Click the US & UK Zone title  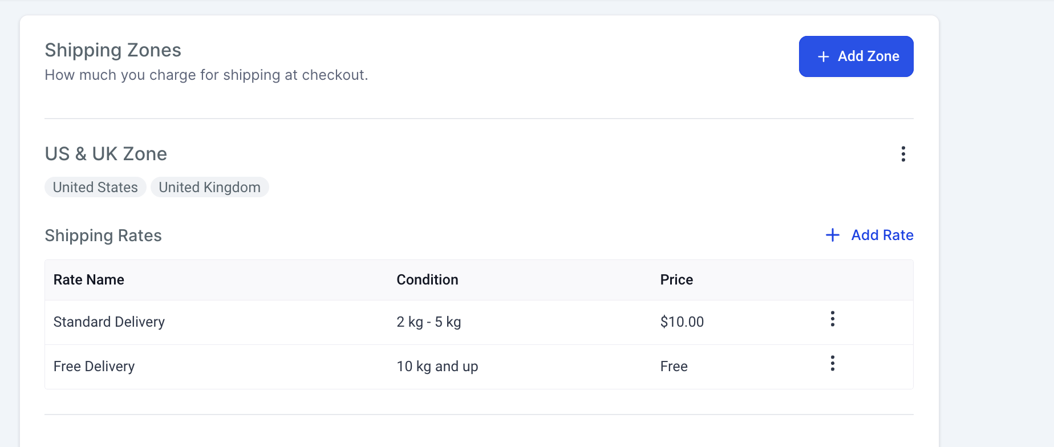coord(106,154)
